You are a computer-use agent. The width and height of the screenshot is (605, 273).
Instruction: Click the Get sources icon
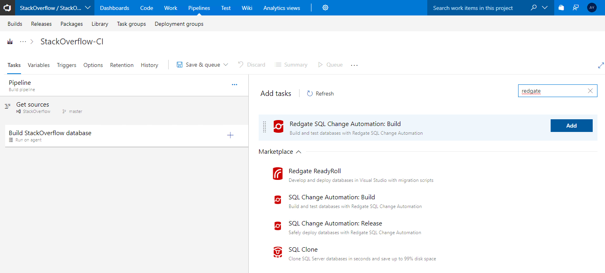[x=8, y=106]
